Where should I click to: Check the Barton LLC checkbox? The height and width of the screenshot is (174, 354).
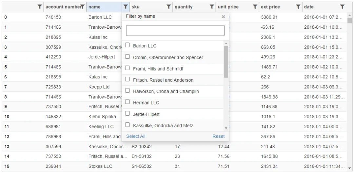pyautogui.click(x=128, y=46)
